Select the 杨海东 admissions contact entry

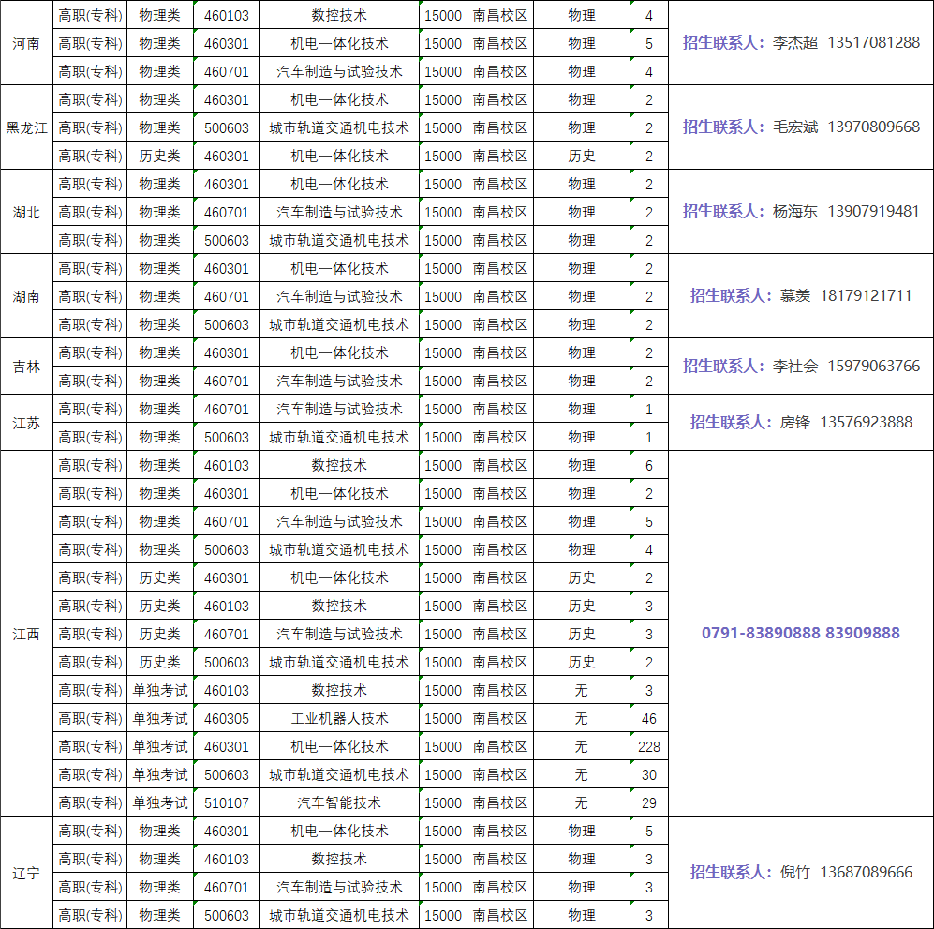(x=801, y=212)
